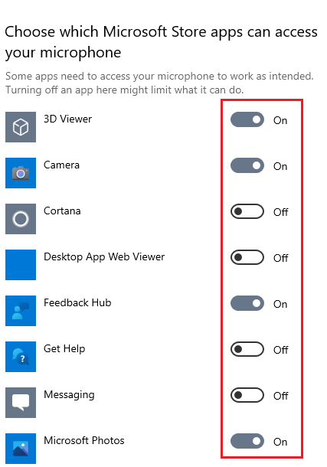Click the Microsoft Photos label text
Viewport: 327px width, 467px height.
click(84, 440)
